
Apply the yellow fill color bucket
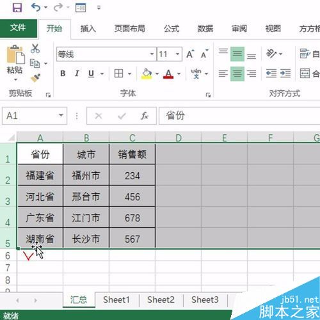point(147,74)
